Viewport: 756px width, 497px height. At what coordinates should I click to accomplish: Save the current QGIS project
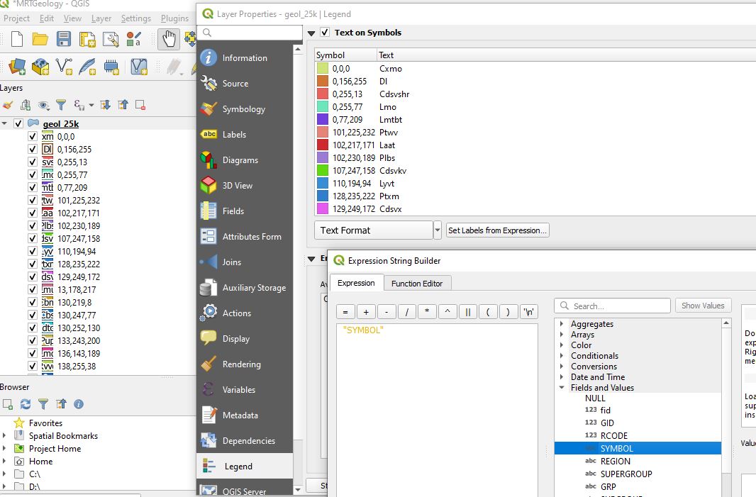[63, 39]
